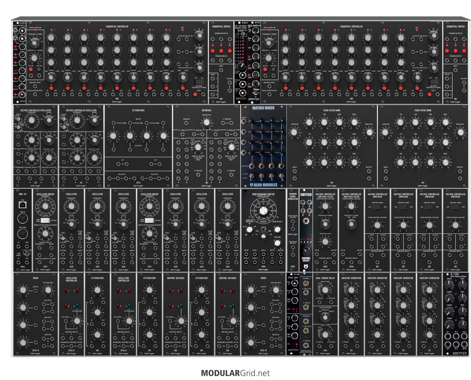Viewport: 471px width, 380px height.
Task: Select the Amount of Shift knob on Bode Frequency Shifter
Action: pyautogui.click(x=263, y=211)
